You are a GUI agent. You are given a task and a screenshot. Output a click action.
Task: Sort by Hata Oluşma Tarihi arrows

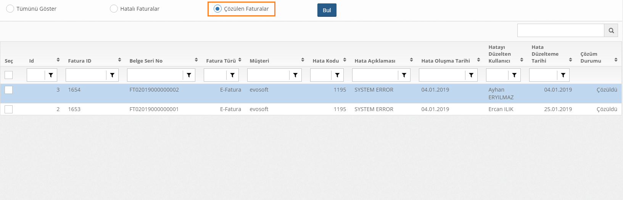point(478,60)
